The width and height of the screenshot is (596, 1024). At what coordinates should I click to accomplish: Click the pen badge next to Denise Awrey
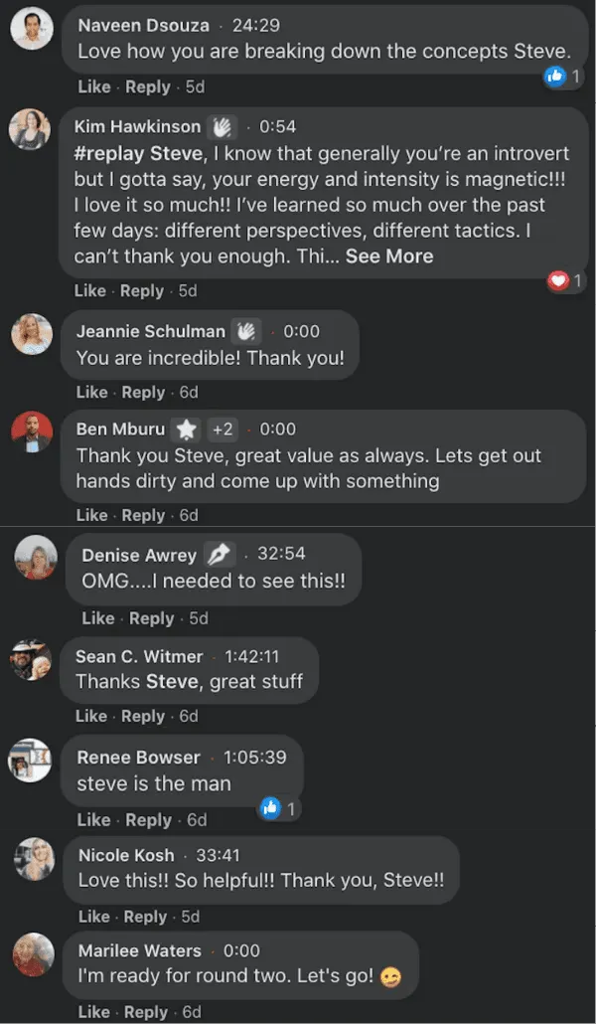219,555
